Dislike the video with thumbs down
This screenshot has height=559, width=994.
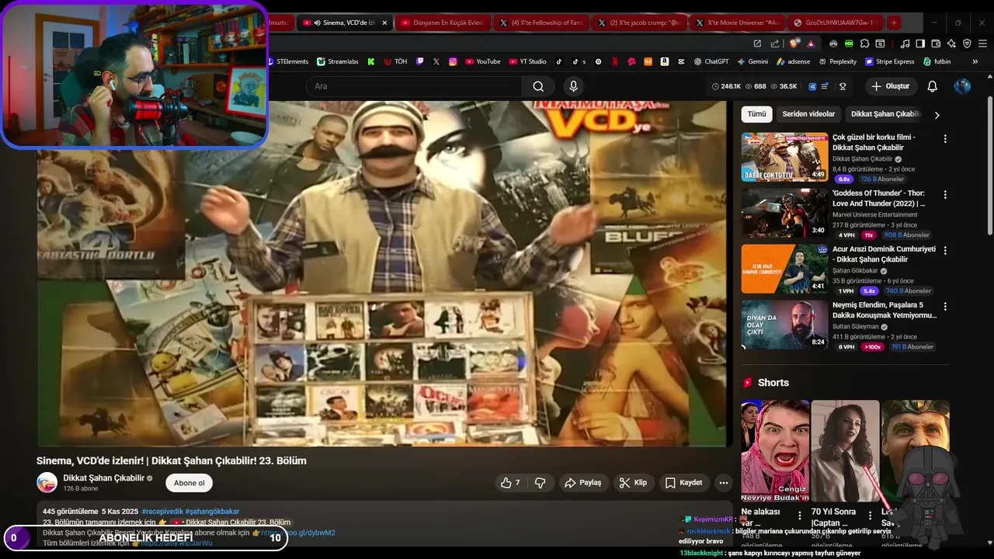pos(540,483)
